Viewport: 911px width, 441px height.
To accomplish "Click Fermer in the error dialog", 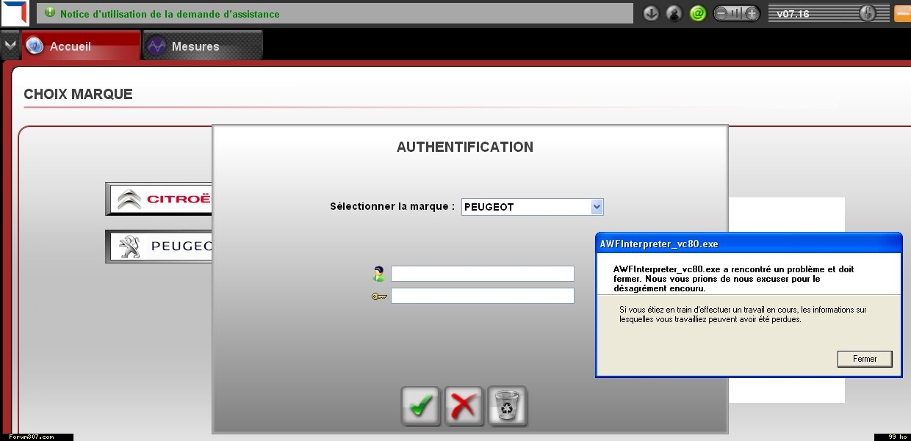I will (x=865, y=359).
